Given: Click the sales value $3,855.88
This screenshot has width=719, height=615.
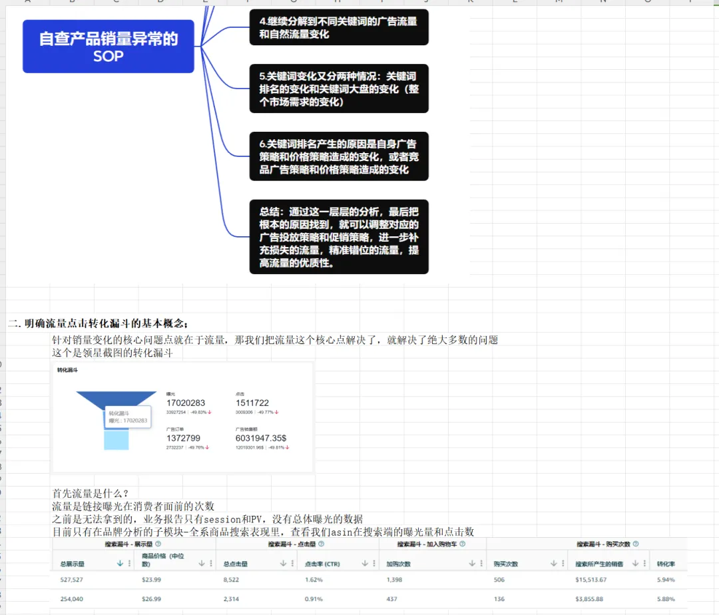Looking at the screenshot, I should pyautogui.click(x=589, y=599).
